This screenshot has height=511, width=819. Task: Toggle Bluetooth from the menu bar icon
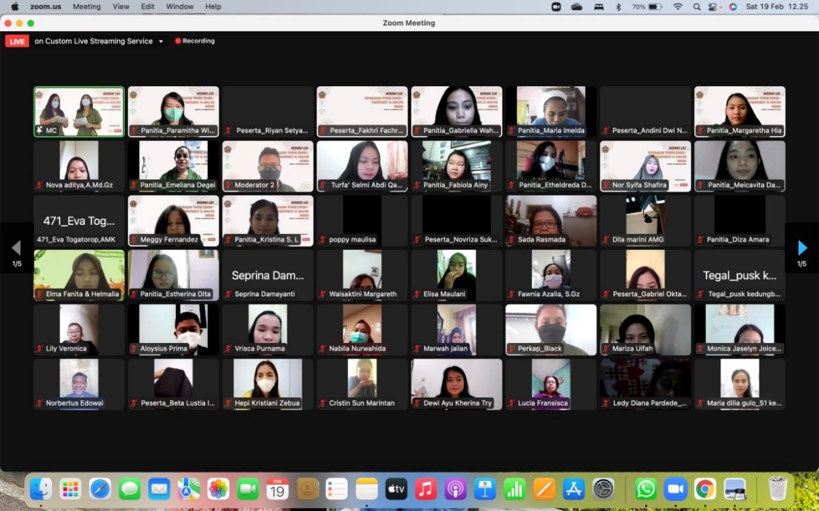coord(618,7)
